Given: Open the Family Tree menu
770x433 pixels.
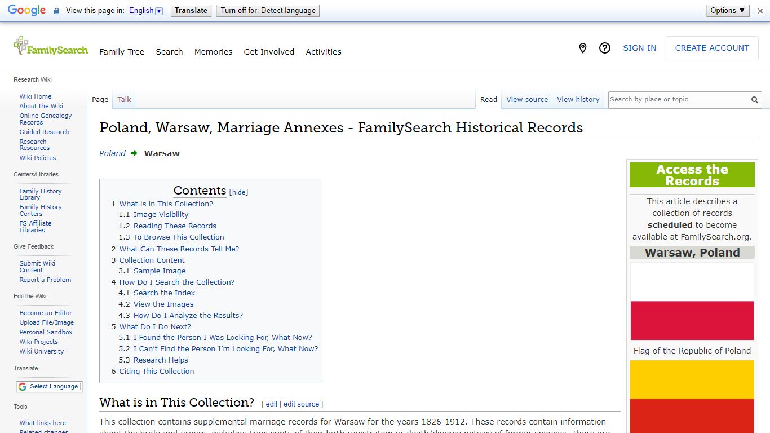Looking at the screenshot, I should 122,52.
